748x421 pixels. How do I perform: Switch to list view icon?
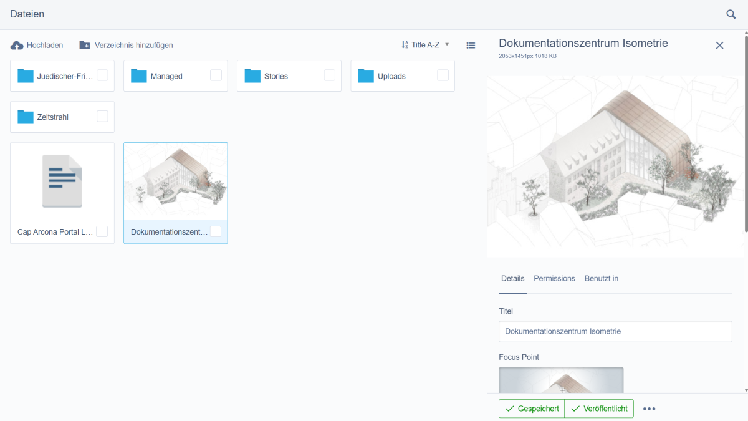click(471, 46)
